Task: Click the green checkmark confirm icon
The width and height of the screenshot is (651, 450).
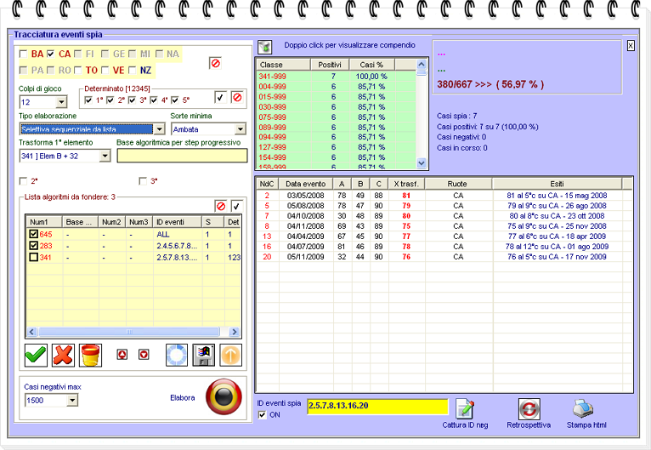Action: 36,355
